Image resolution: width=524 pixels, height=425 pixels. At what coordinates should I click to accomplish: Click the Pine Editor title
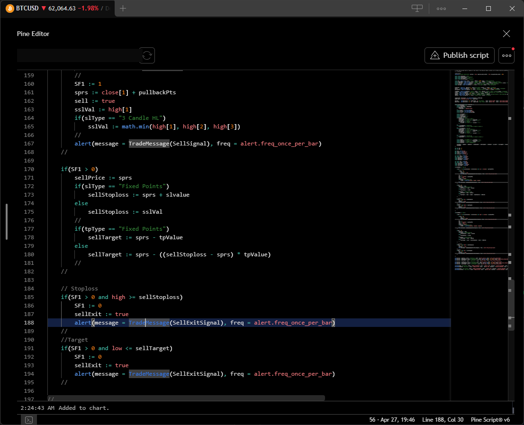tap(33, 34)
